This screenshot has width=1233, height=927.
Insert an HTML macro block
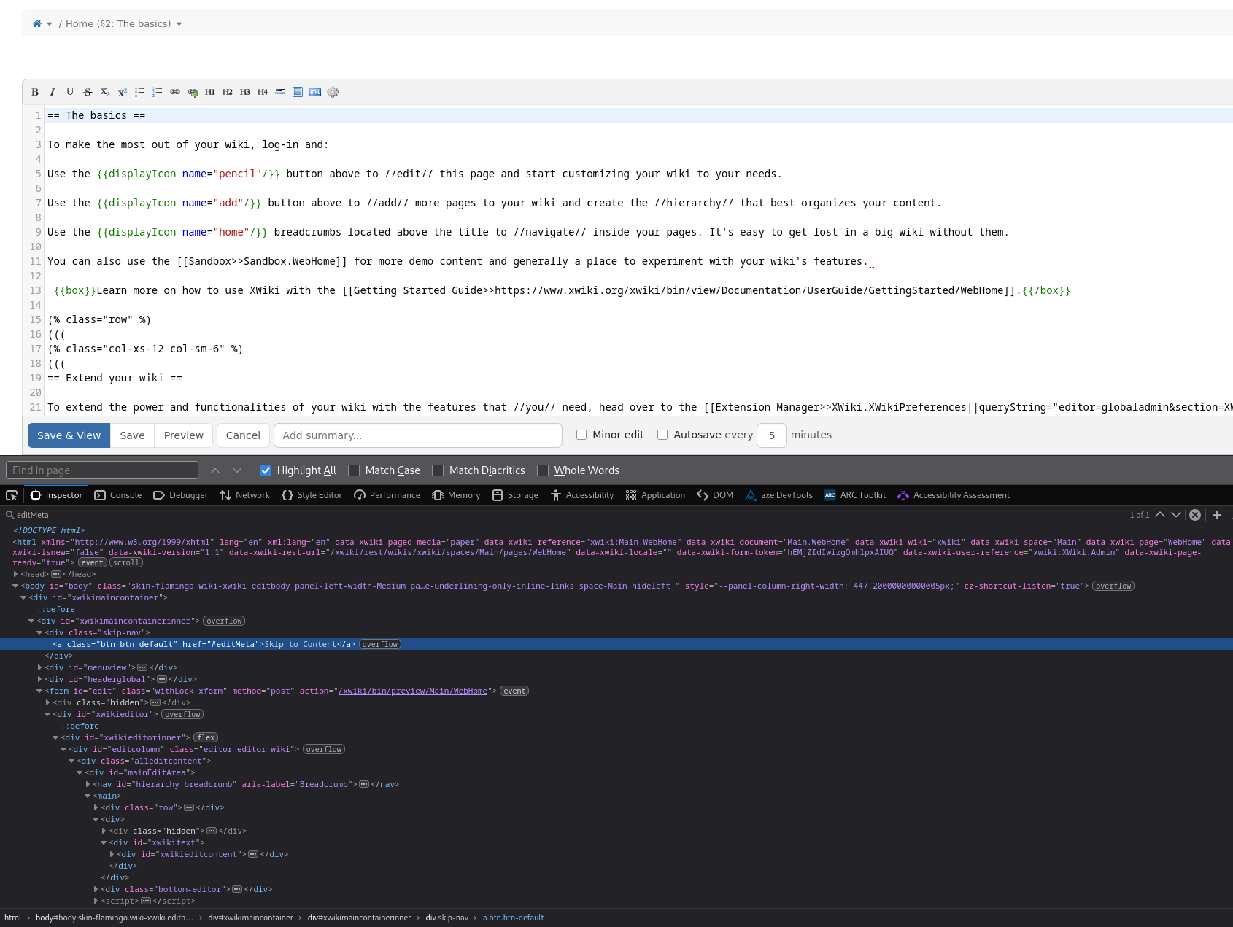[x=315, y=92]
